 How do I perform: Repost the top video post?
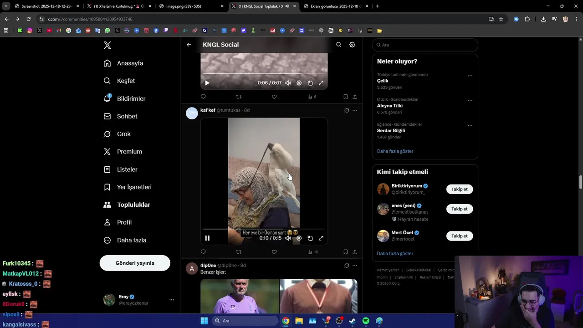point(239,97)
